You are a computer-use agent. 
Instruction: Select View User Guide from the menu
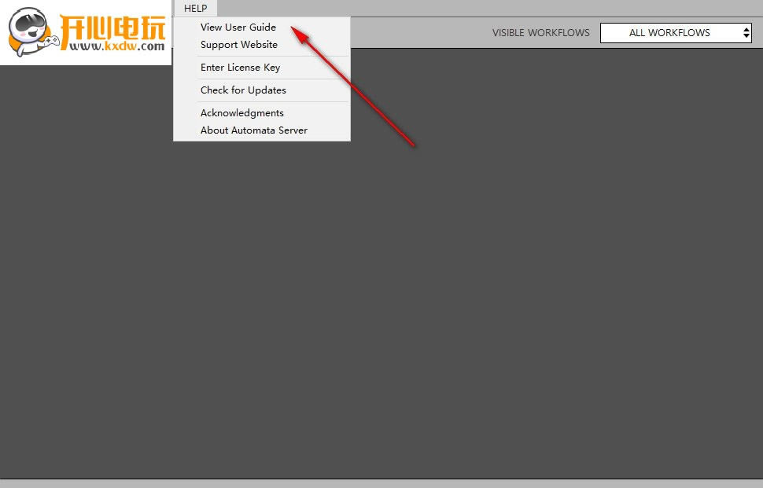(238, 28)
